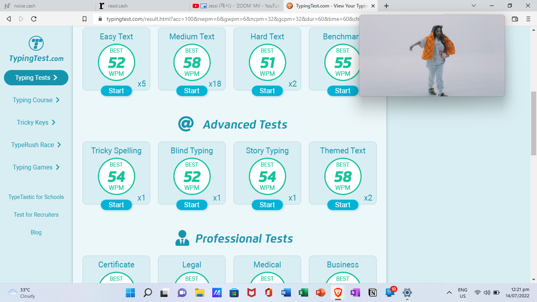Image resolution: width=537 pixels, height=302 pixels.
Task: Launch the Office app from the taskbar
Action: pos(268,293)
